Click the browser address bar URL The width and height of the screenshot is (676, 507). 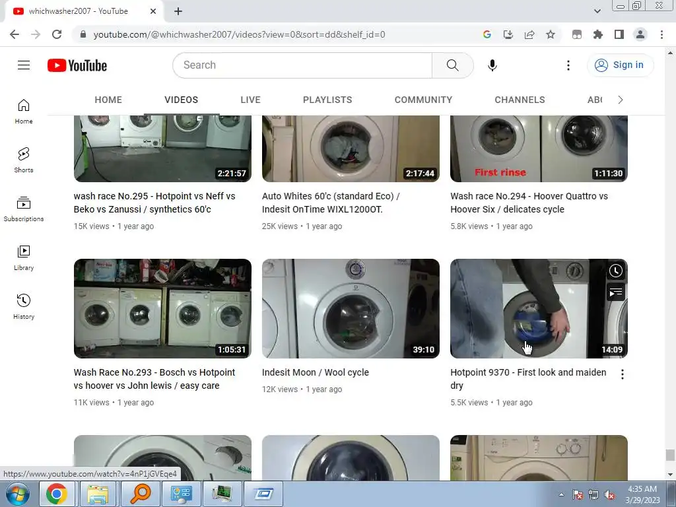(x=239, y=34)
